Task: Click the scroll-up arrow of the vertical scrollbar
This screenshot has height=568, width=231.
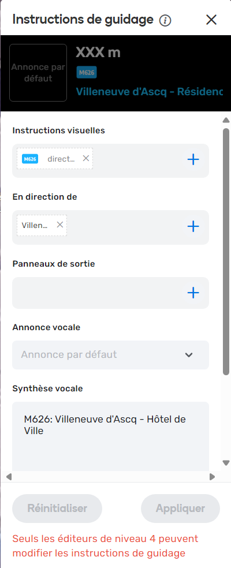Action: (226, 120)
